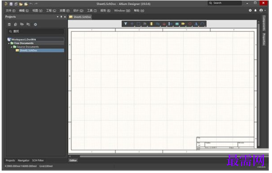Open the 报告 (R) menu
272x173 pixels.
click(105, 11)
